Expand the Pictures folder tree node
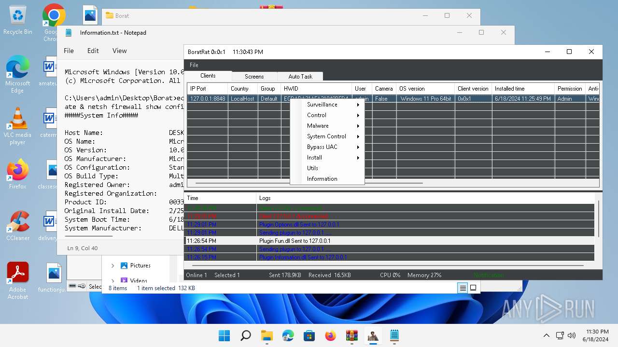This screenshot has width=618, height=347. pos(113,266)
